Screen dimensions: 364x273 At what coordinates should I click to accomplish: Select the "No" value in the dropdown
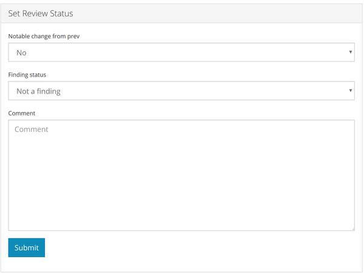coord(22,53)
